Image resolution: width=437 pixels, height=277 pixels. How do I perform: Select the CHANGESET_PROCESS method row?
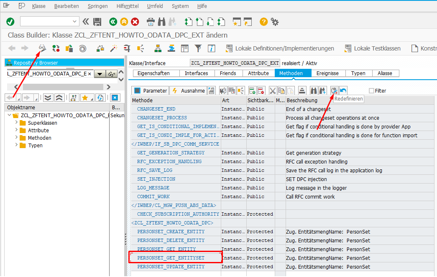(282, 118)
